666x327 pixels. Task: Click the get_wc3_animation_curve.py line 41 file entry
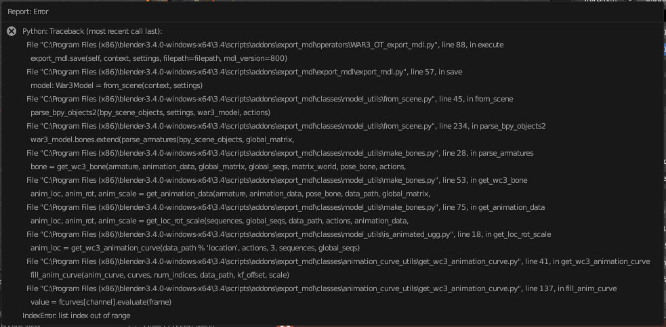tap(338, 261)
